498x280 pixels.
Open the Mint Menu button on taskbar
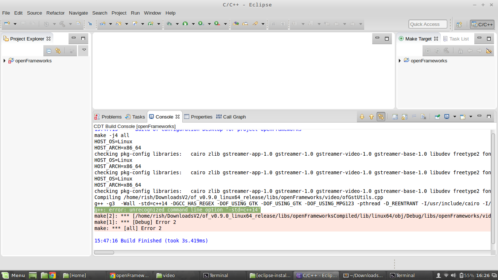(x=13, y=275)
